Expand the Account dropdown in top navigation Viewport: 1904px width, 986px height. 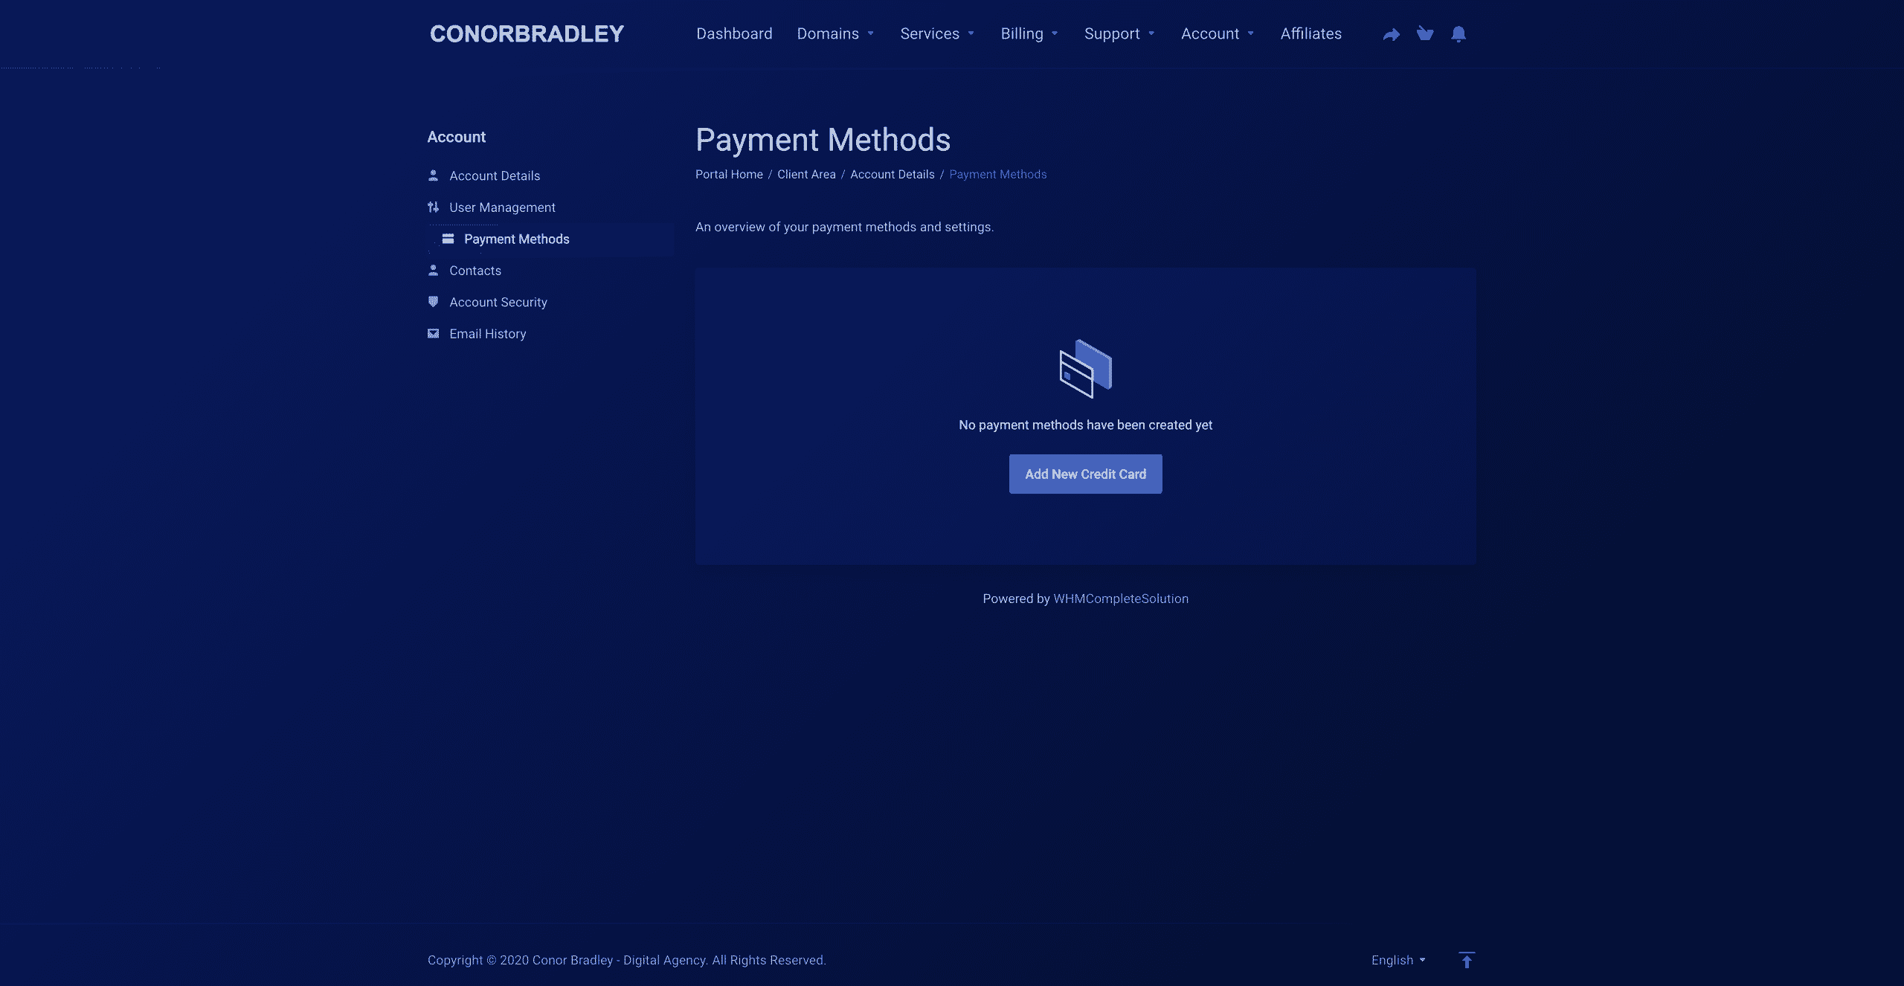click(1218, 34)
